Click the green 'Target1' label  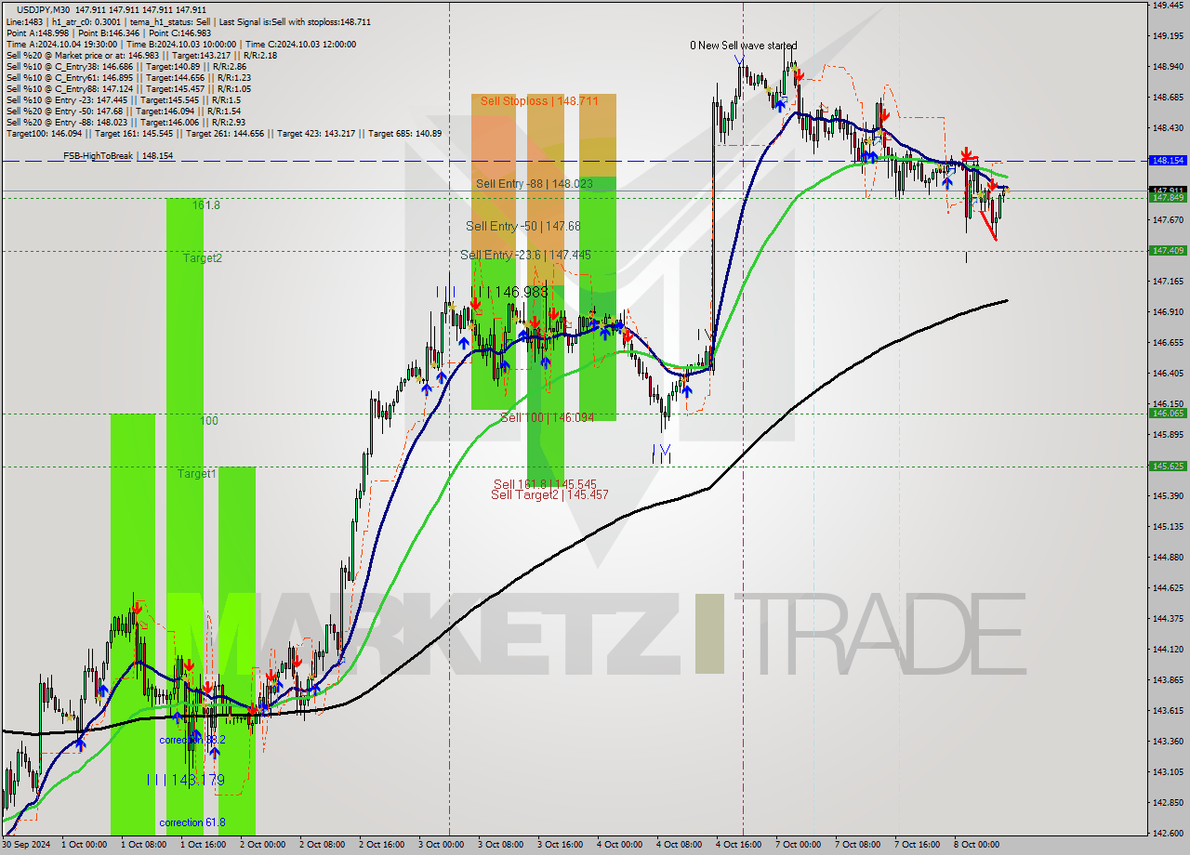click(197, 474)
